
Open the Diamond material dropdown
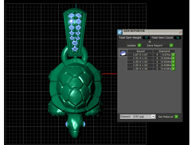point(153,116)
